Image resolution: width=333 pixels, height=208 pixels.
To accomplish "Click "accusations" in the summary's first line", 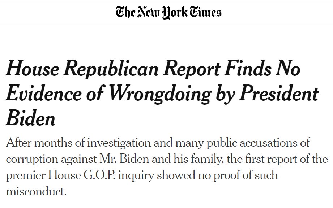I will pyautogui.click(x=268, y=143).
